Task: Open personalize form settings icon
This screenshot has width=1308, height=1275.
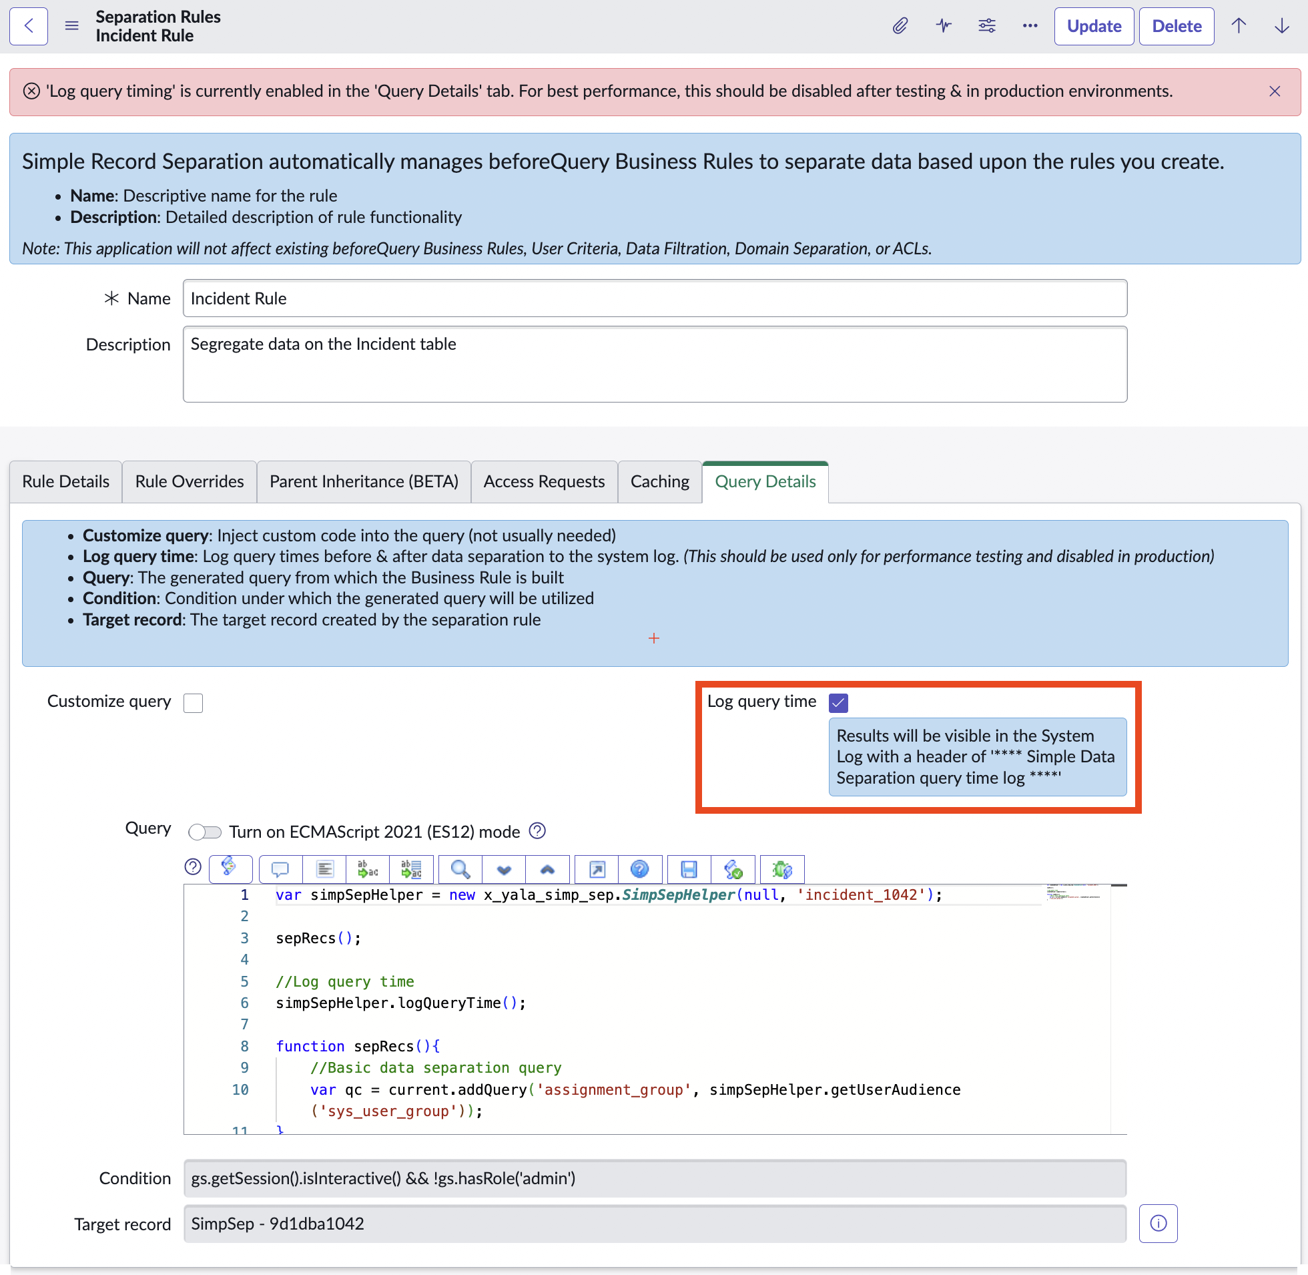Action: [x=987, y=26]
